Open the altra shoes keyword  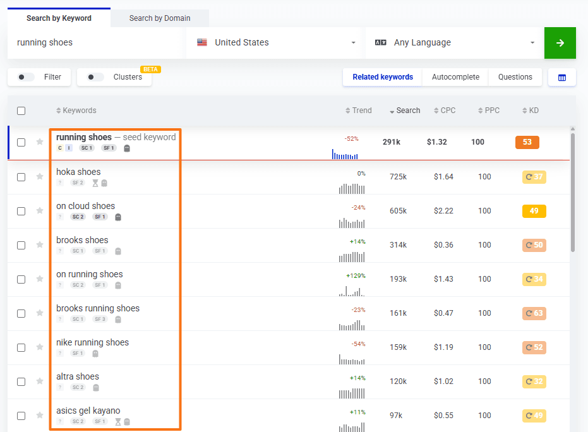click(x=78, y=376)
